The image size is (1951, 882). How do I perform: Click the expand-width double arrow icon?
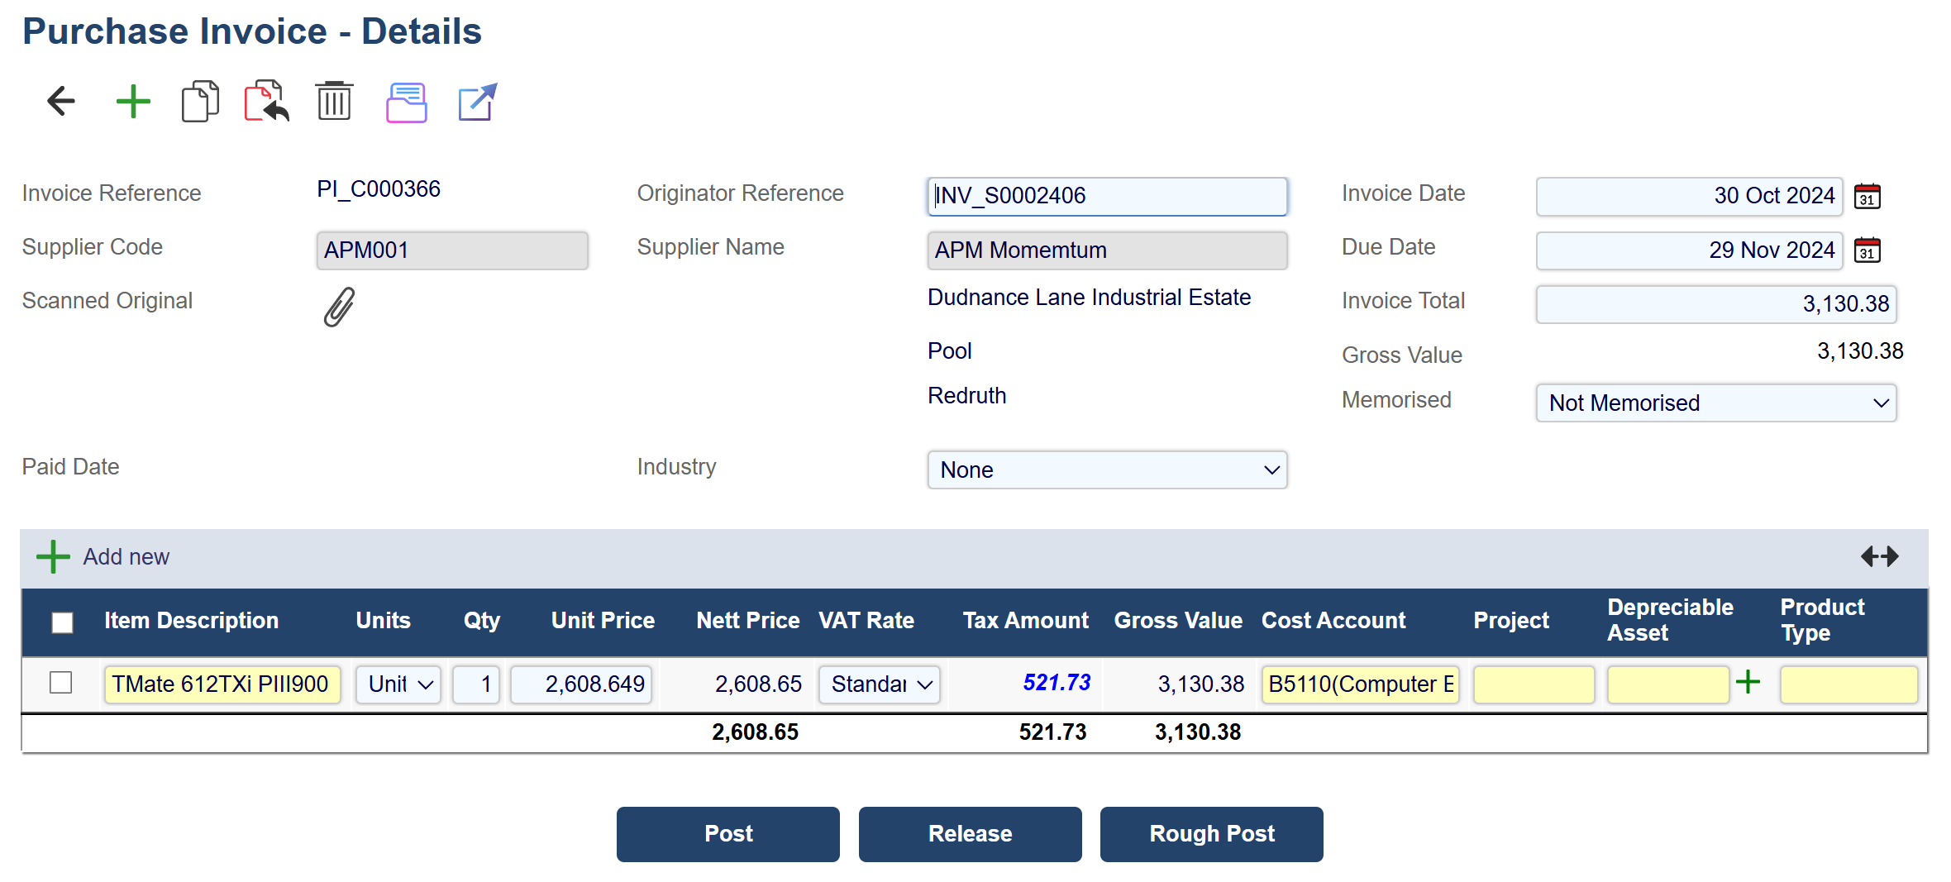1879,557
